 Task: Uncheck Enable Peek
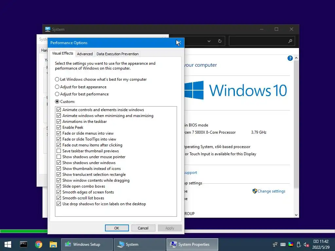tap(59, 127)
